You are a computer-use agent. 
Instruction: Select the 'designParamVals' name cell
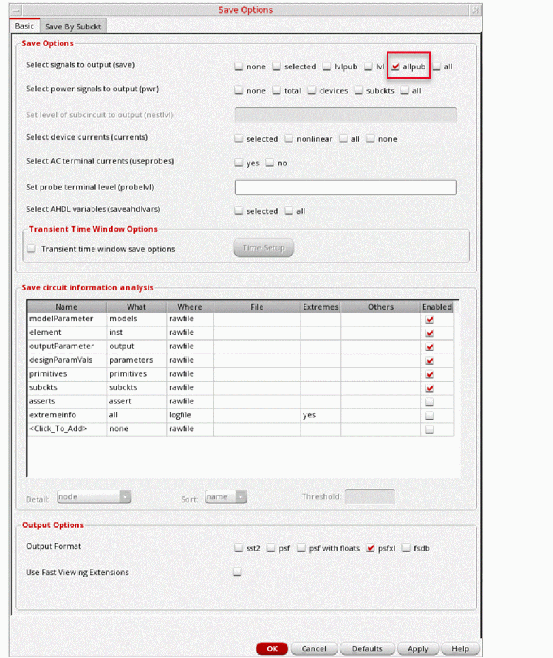67,360
